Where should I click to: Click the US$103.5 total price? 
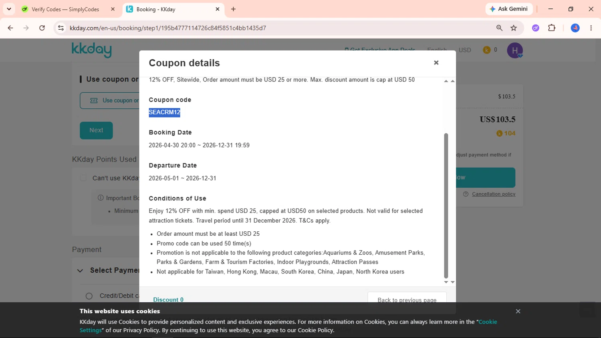497,119
